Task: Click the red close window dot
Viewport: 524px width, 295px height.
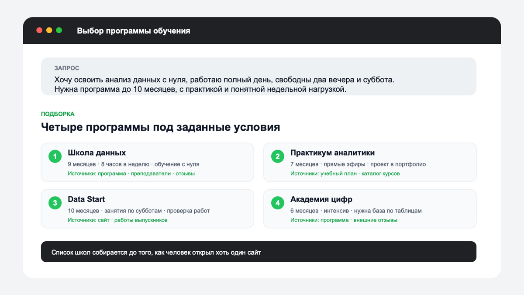Action: (x=39, y=30)
